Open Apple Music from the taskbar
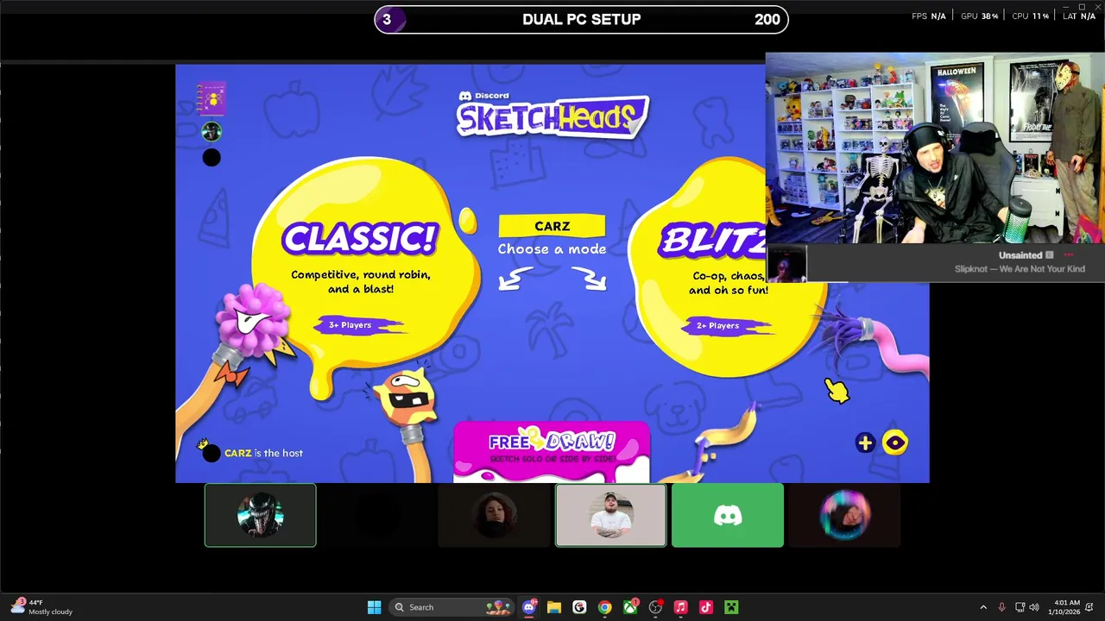This screenshot has height=621, width=1105. (680, 607)
